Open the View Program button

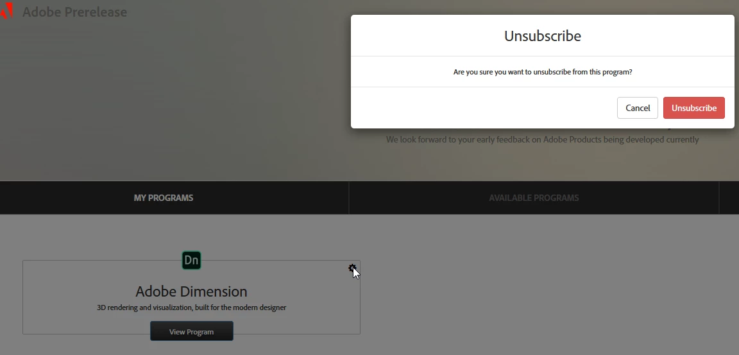[x=191, y=331]
